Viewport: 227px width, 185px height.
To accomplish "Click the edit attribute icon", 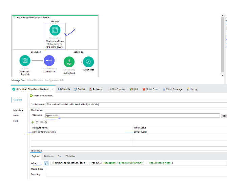I will pos(37,122).
